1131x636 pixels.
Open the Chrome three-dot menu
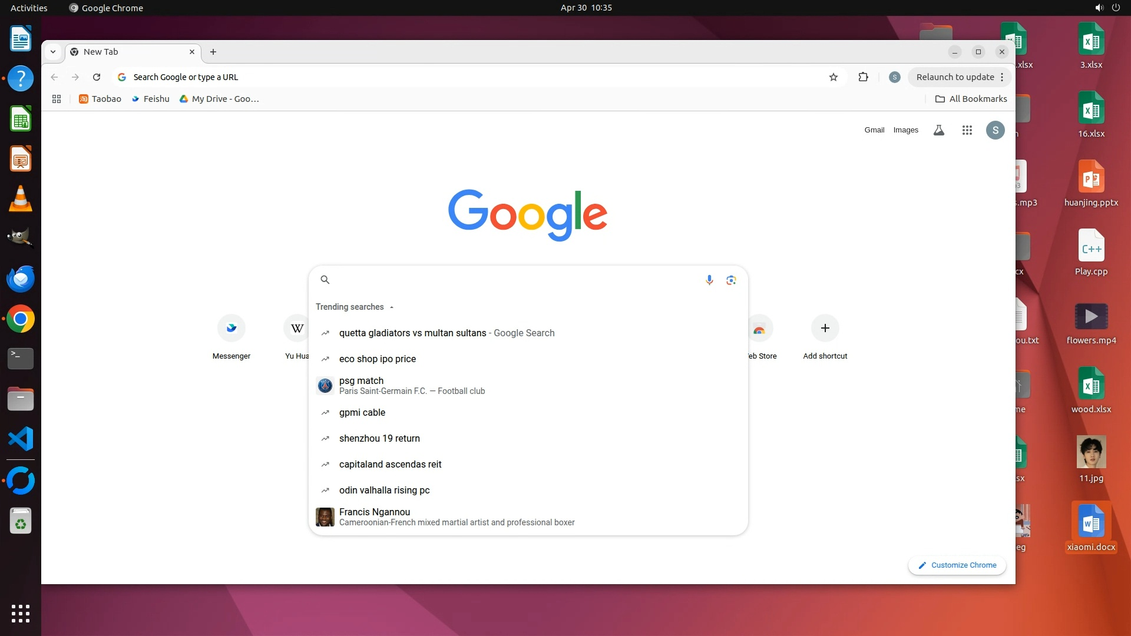(1002, 77)
